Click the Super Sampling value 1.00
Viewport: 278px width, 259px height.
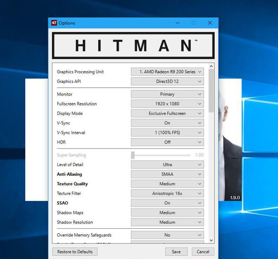point(199,155)
